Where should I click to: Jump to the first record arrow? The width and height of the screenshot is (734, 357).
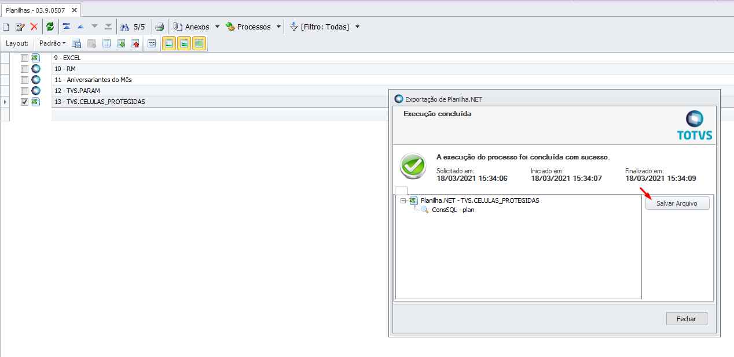click(x=67, y=27)
